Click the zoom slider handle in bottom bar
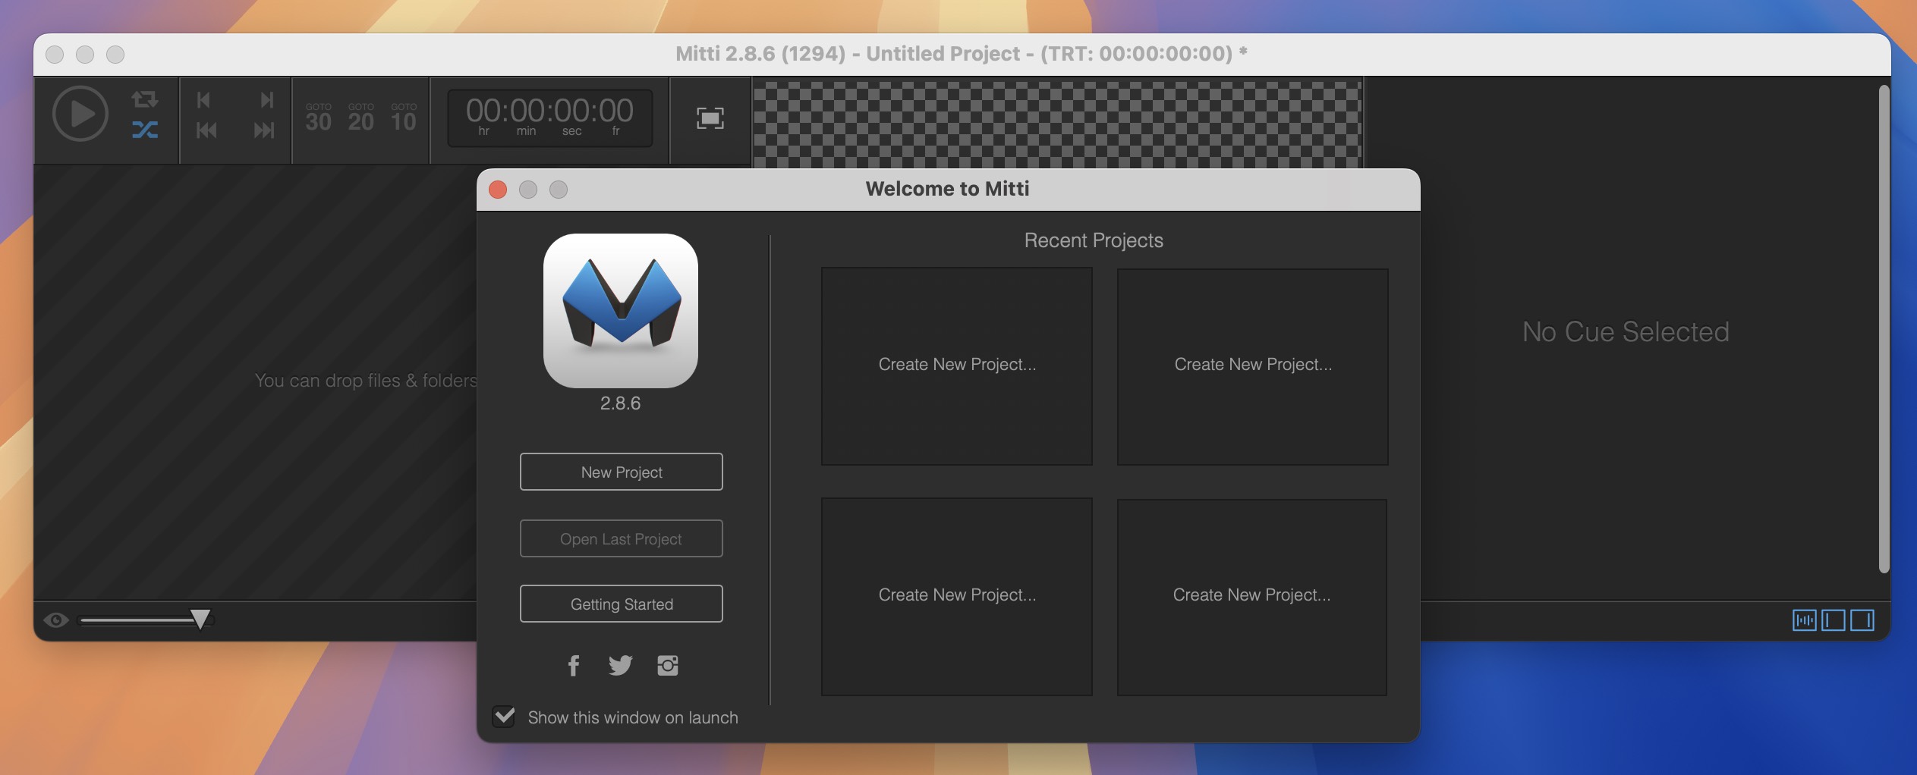Viewport: 1917px width, 775px height. (200, 620)
